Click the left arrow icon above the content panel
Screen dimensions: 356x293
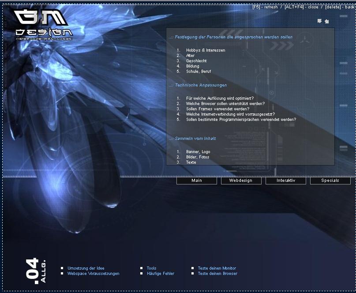click(319, 21)
